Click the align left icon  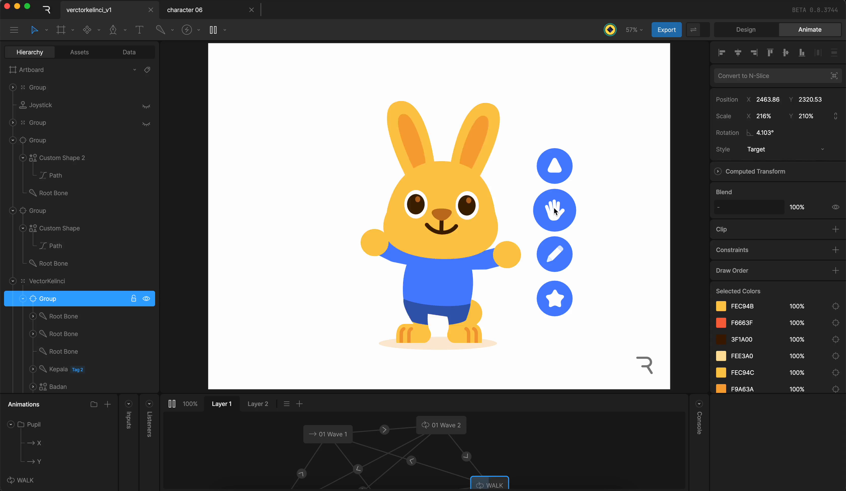point(722,52)
